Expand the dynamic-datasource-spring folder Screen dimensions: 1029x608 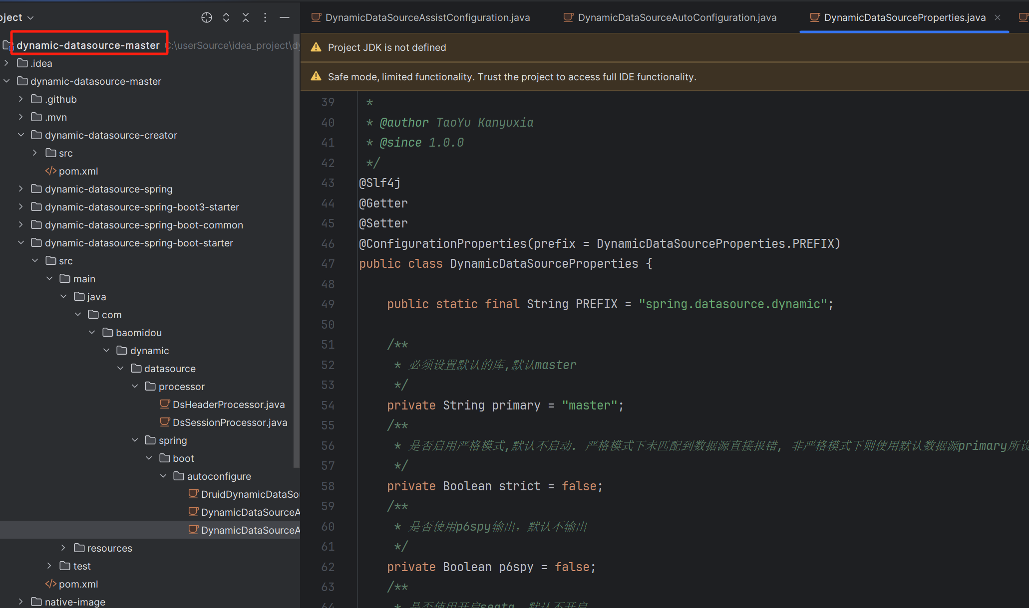pos(21,189)
